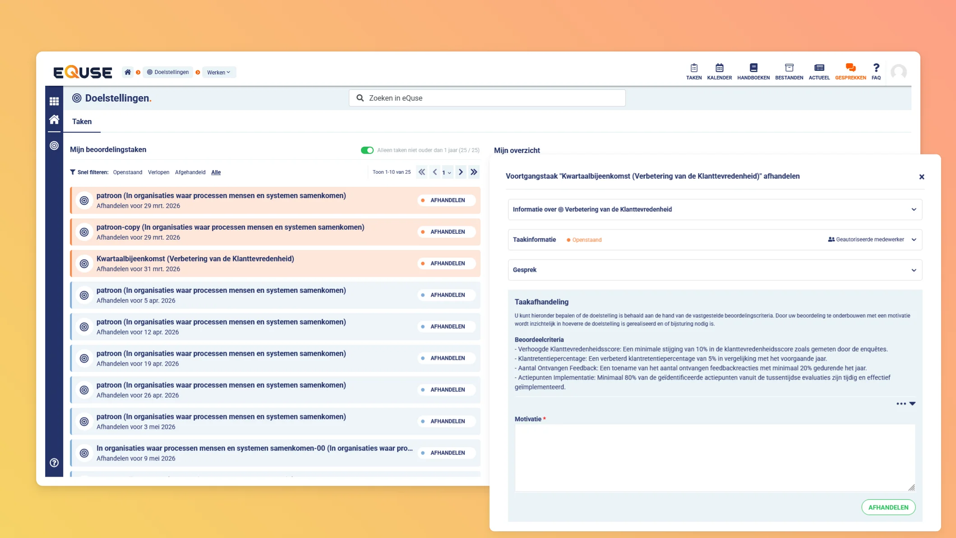The width and height of the screenshot is (956, 538).
Task: Select the Taken tab
Action: pos(82,121)
